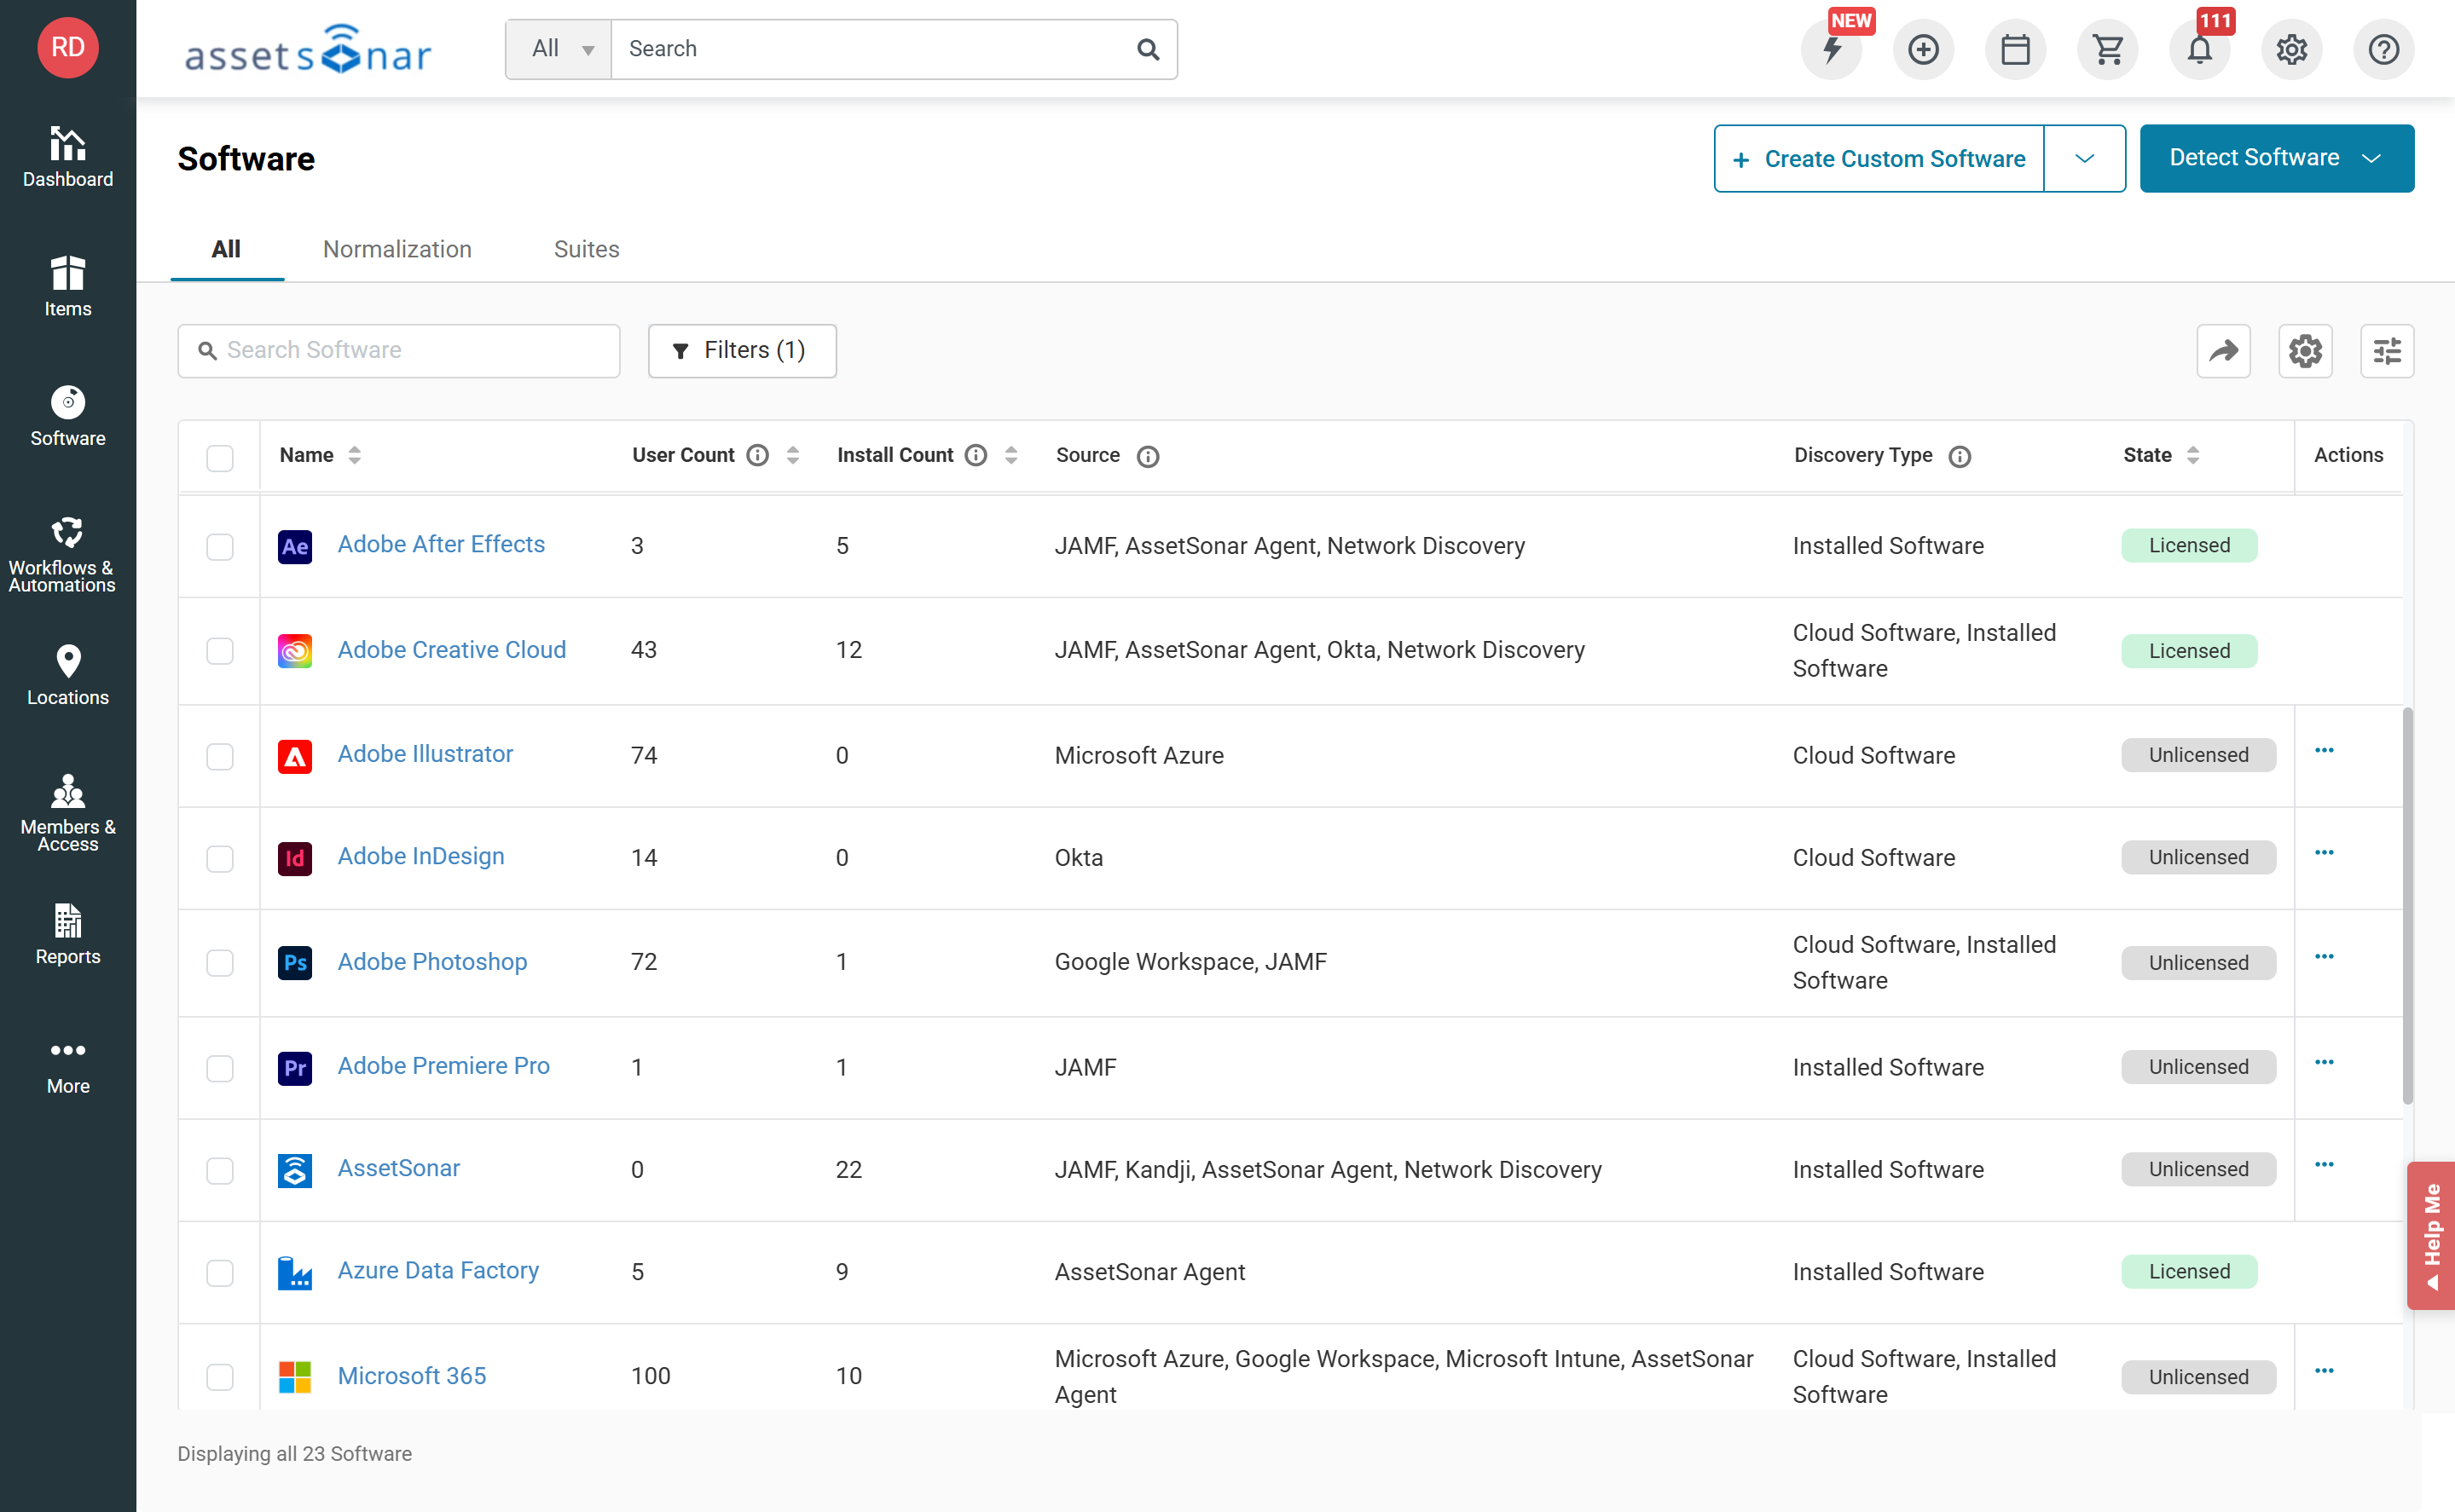Open the arrow beside Create Custom Software
The width and height of the screenshot is (2455, 1512).
(x=2084, y=158)
